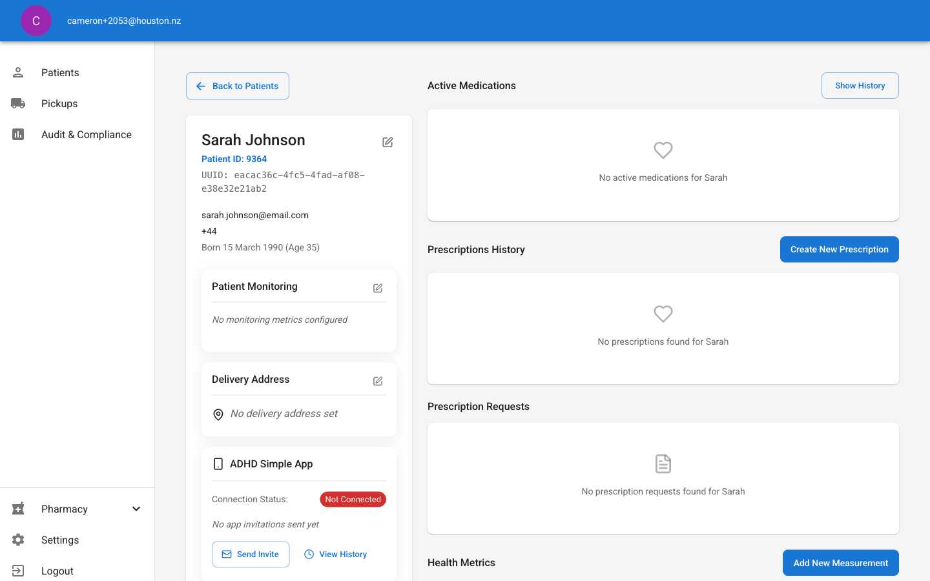930x581 pixels.
Task: Click Show History button
Action: tap(860, 85)
